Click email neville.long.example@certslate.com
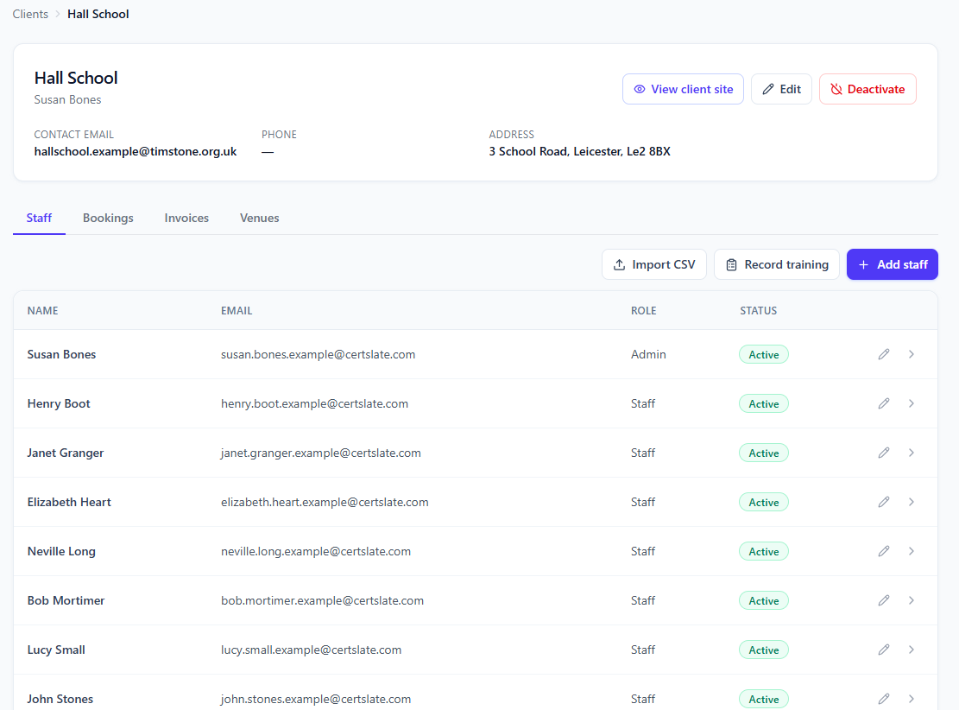The width and height of the screenshot is (959, 710). (316, 551)
